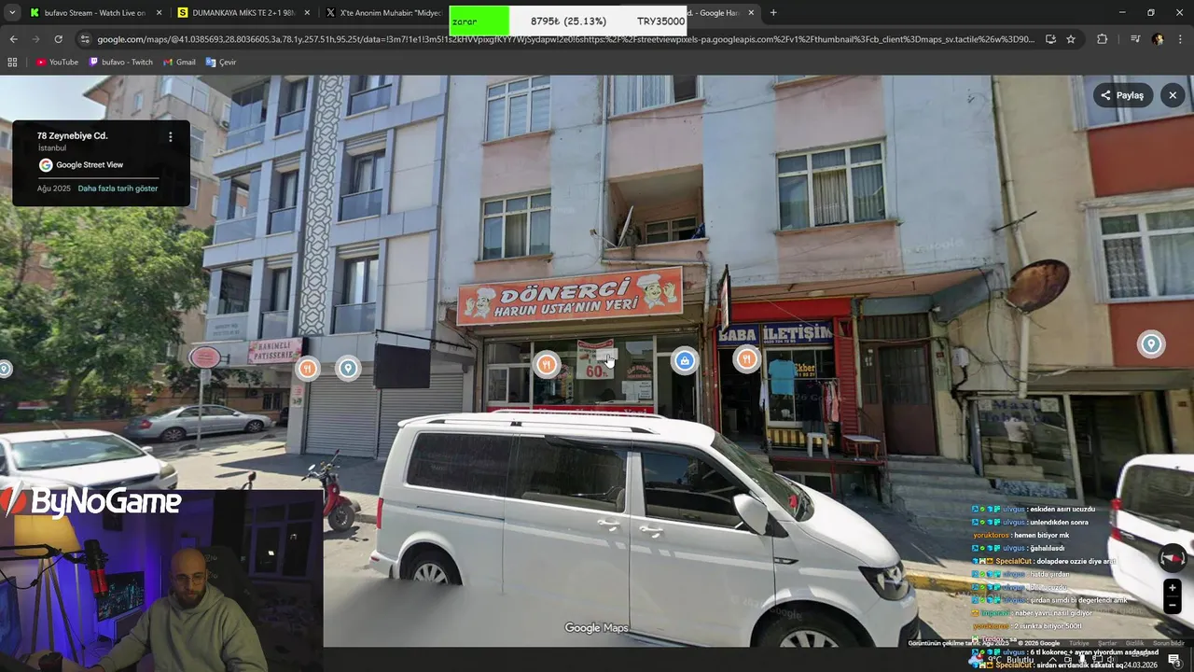This screenshot has height=672, width=1194.
Task: Click the Paylaş share button
Action: (x=1122, y=95)
